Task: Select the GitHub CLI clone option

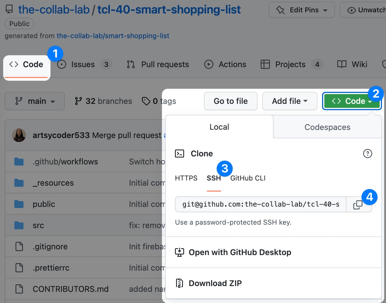Action: click(x=248, y=178)
